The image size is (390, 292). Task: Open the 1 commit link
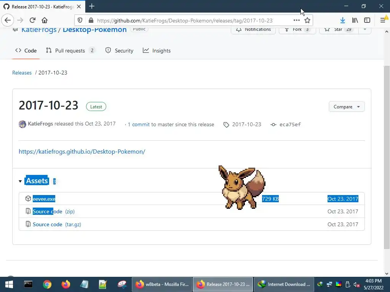point(139,125)
